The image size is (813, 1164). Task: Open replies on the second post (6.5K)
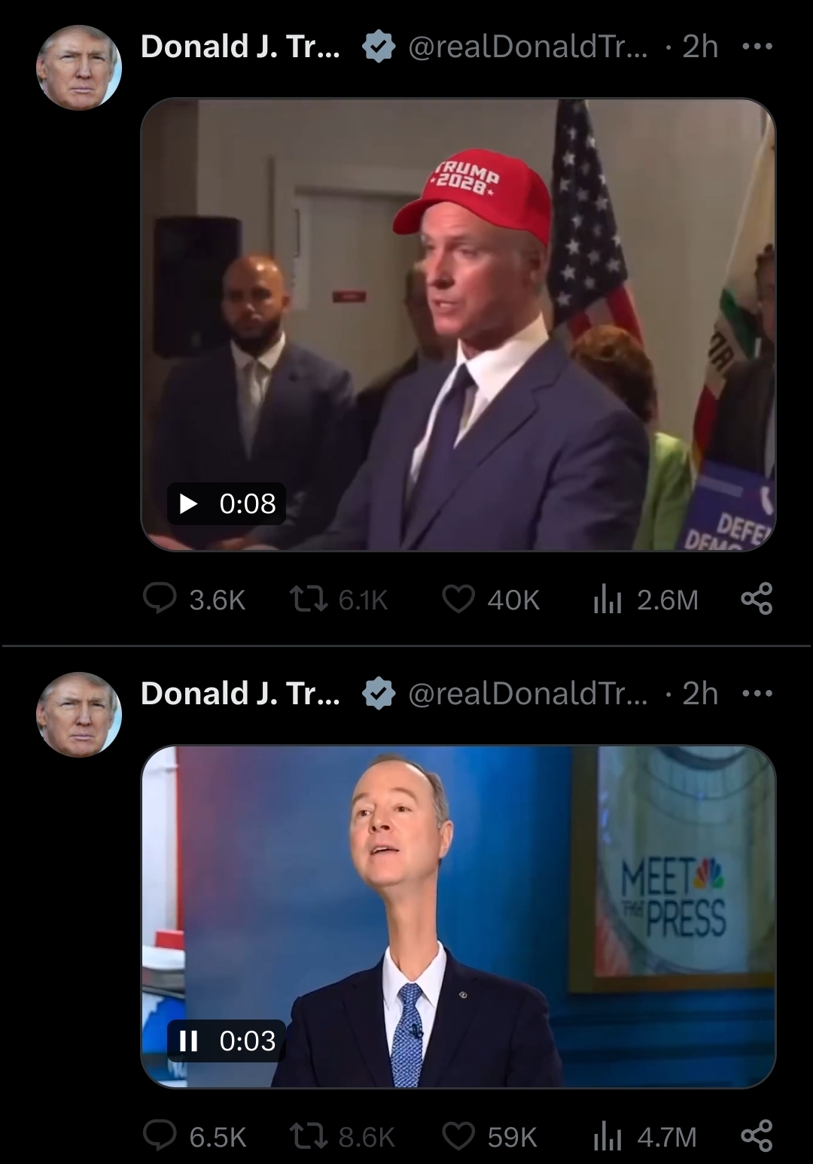pyautogui.click(x=194, y=1136)
